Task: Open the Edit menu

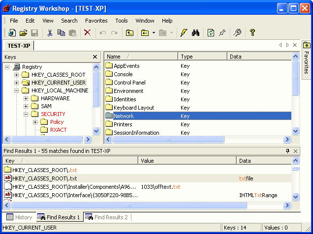Action: point(30,21)
